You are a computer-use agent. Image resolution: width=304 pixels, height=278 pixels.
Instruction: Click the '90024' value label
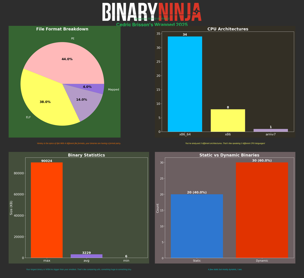pos(47,161)
